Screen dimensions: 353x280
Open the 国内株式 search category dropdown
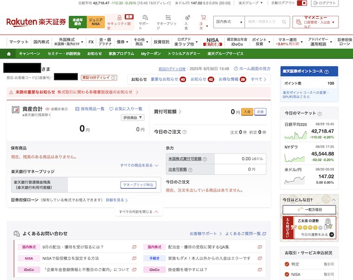[229, 22]
